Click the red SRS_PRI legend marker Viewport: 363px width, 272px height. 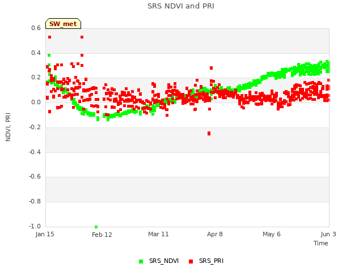[191, 261]
